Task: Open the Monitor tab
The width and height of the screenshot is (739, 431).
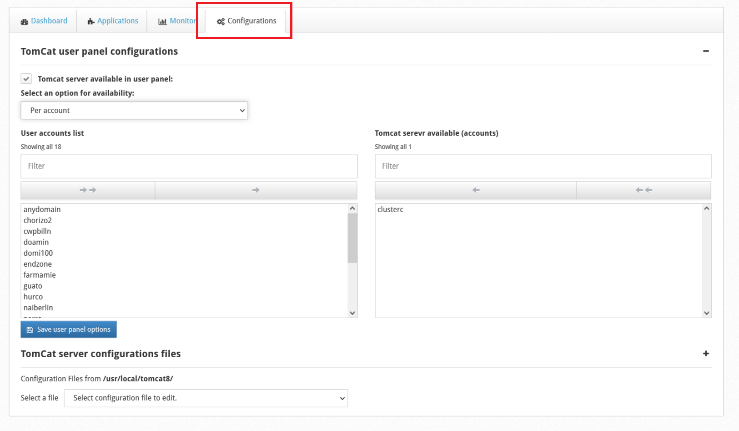Action: pos(177,21)
